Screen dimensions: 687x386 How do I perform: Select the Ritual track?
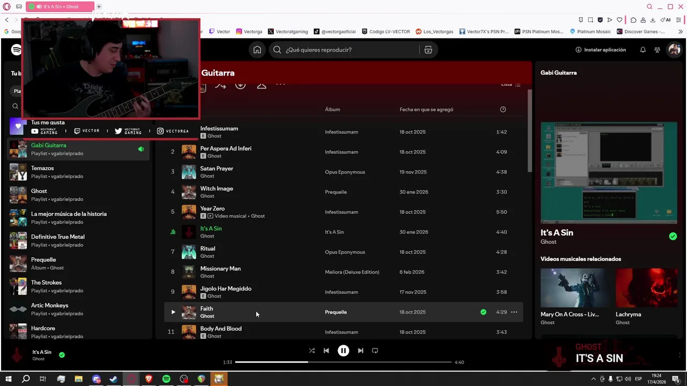pyautogui.click(x=208, y=249)
